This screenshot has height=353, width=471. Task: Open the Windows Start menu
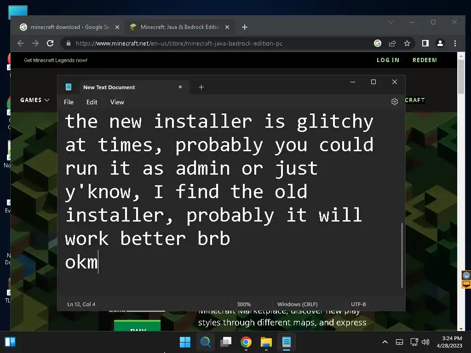(185, 342)
